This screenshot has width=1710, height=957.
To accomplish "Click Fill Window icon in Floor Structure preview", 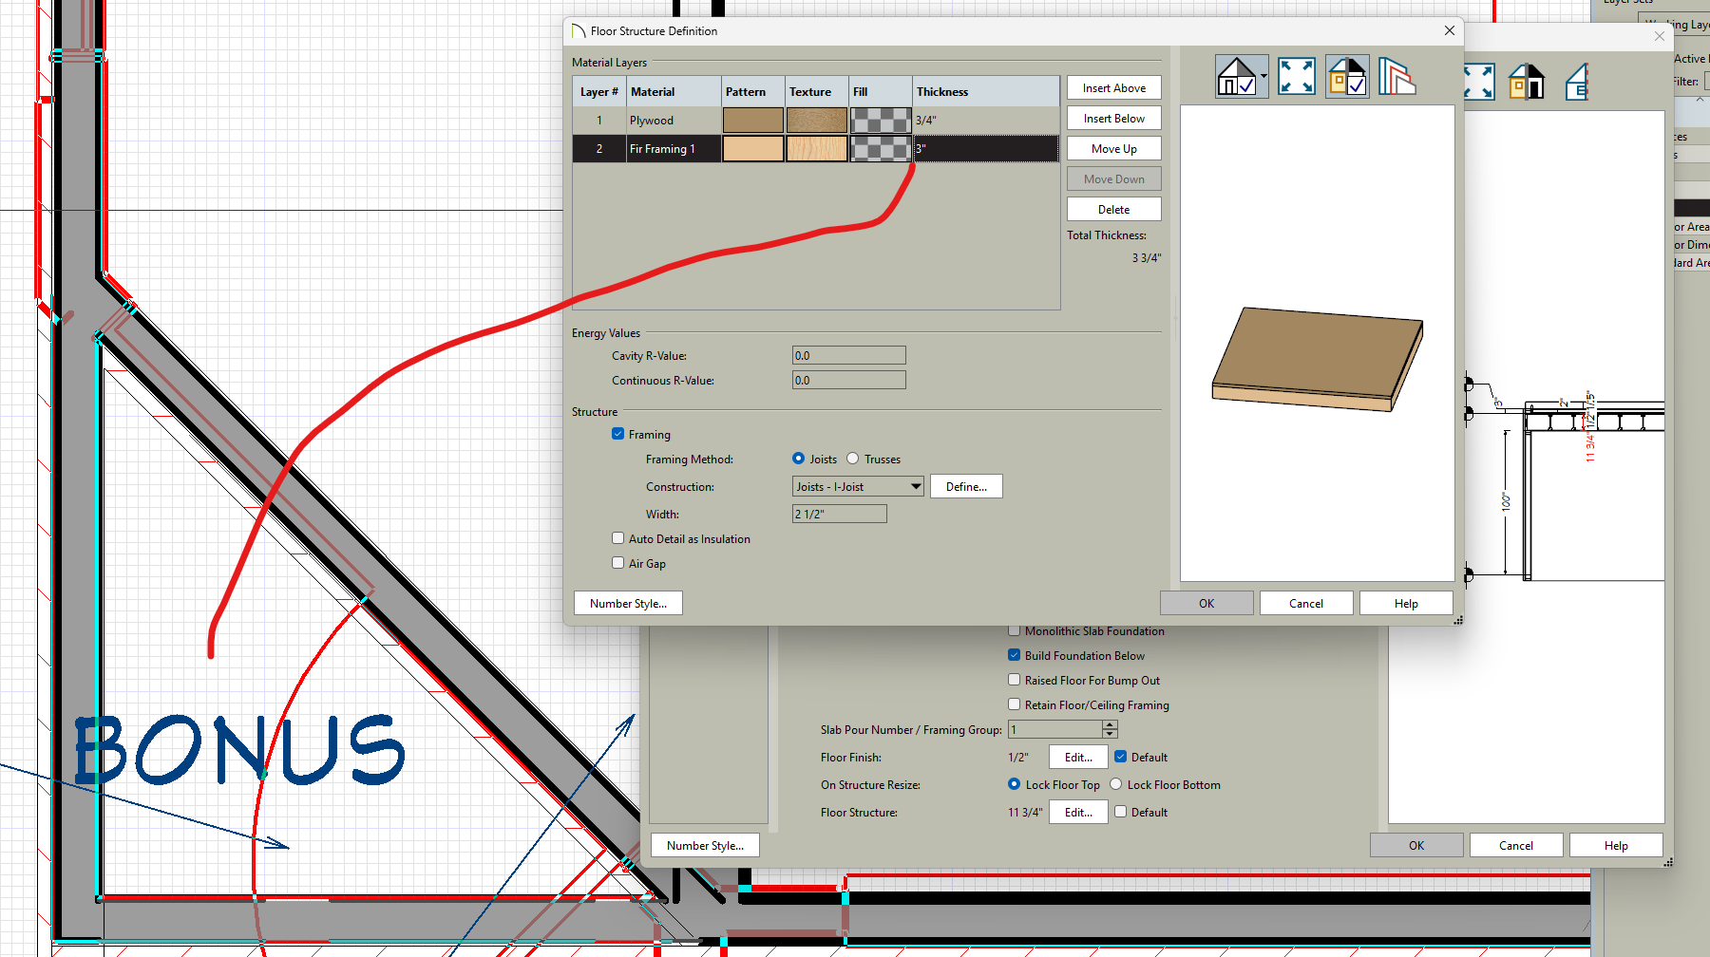I will tap(1297, 76).
